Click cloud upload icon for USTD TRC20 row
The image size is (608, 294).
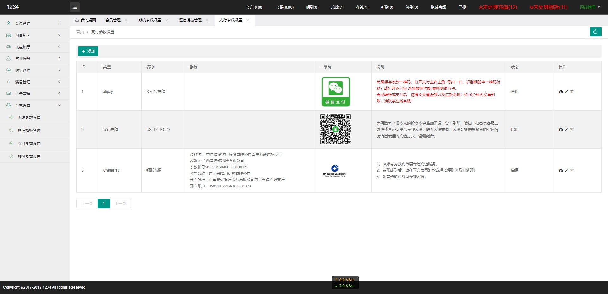pyautogui.click(x=561, y=129)
